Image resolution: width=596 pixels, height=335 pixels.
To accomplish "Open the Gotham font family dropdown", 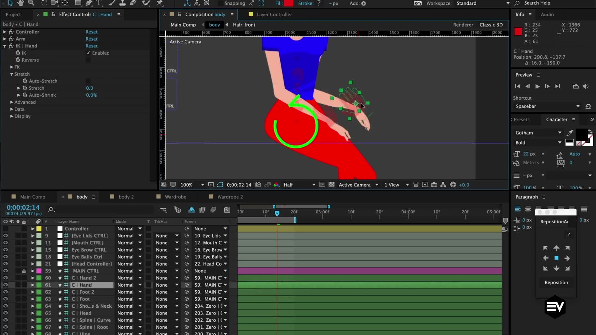I will pos(538,133).
